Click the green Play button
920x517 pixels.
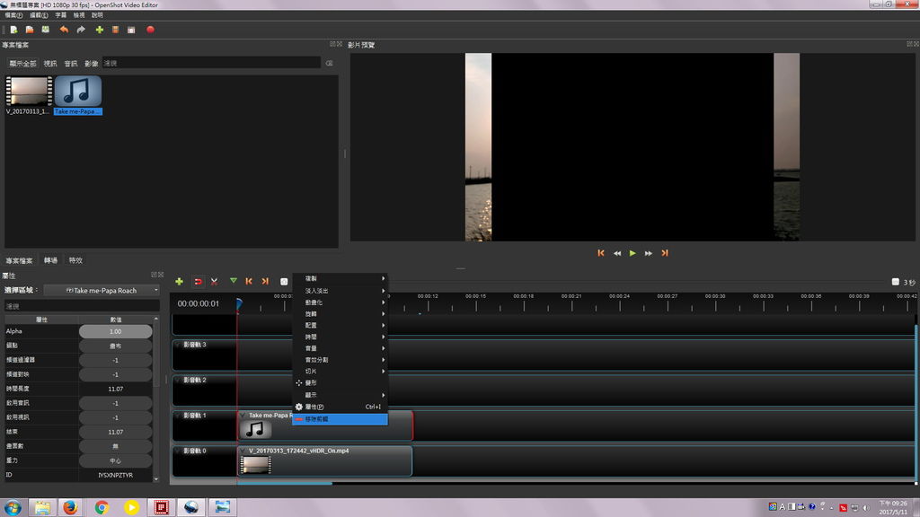(632, 253)
